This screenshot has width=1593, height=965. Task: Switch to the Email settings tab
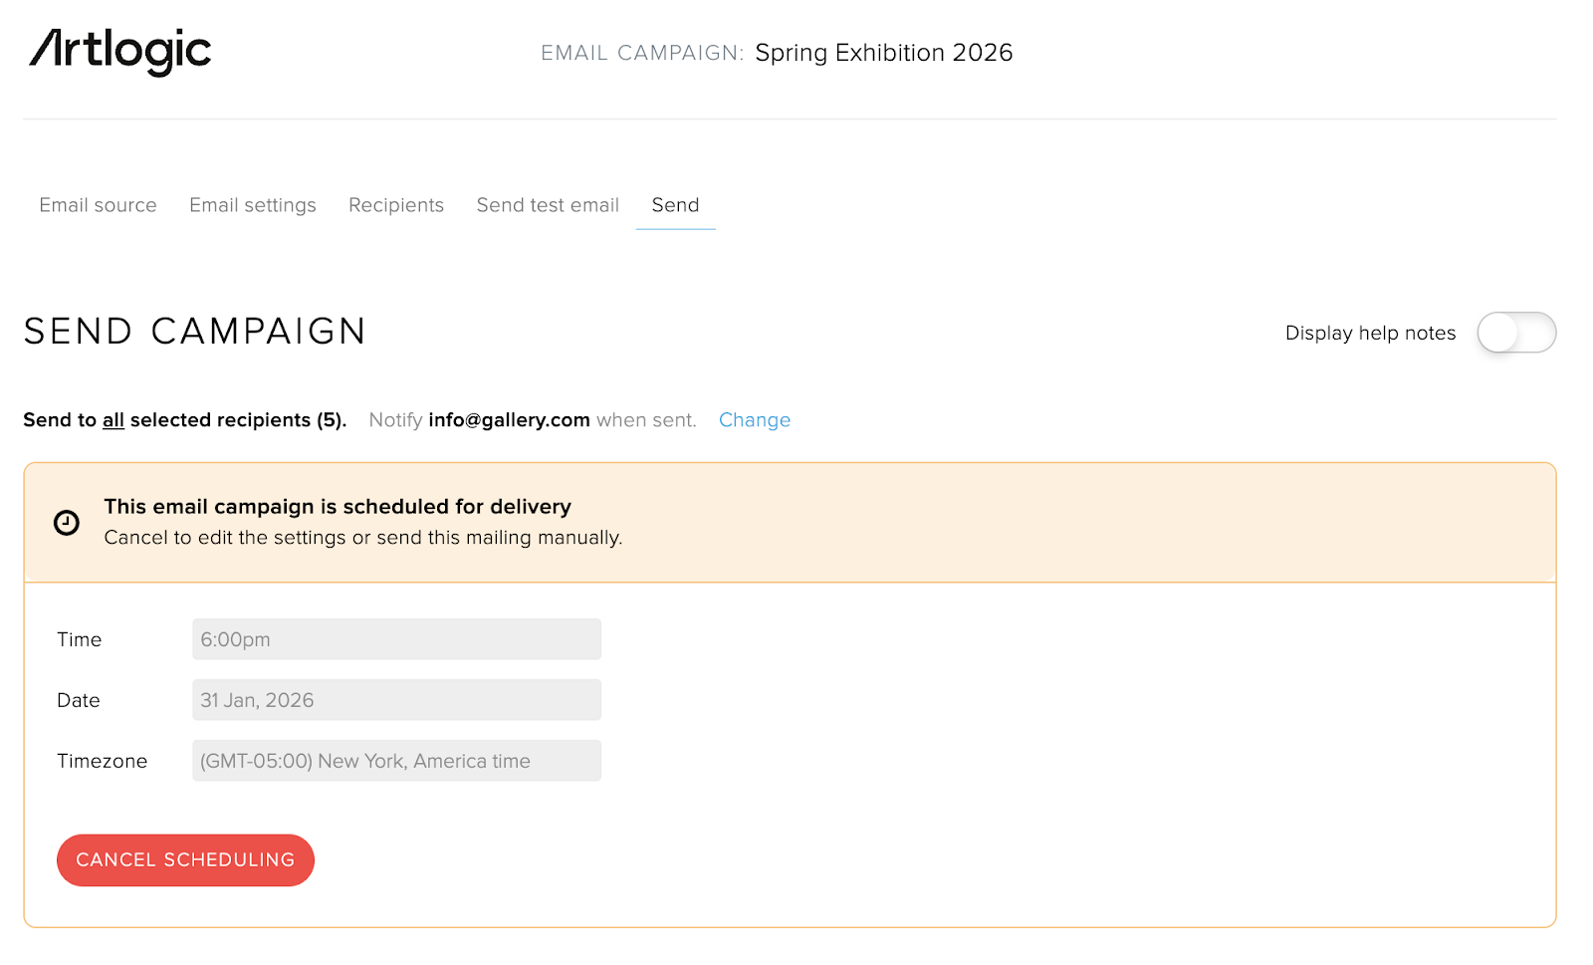click(x=253, y=205)
